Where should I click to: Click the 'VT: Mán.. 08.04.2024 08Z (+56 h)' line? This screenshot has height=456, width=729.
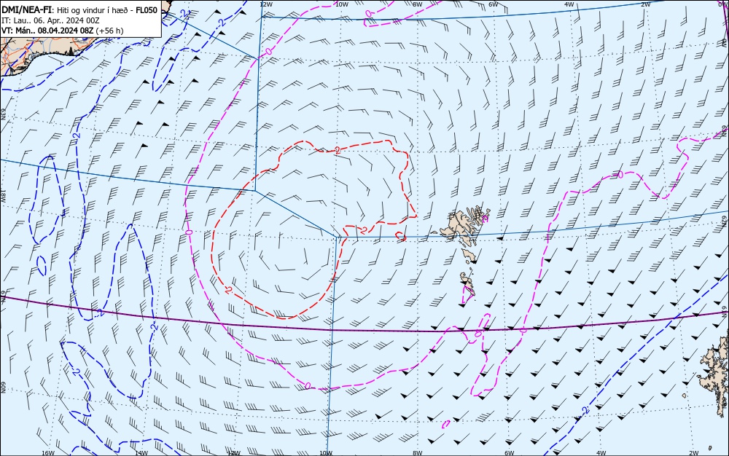(63, 31)
